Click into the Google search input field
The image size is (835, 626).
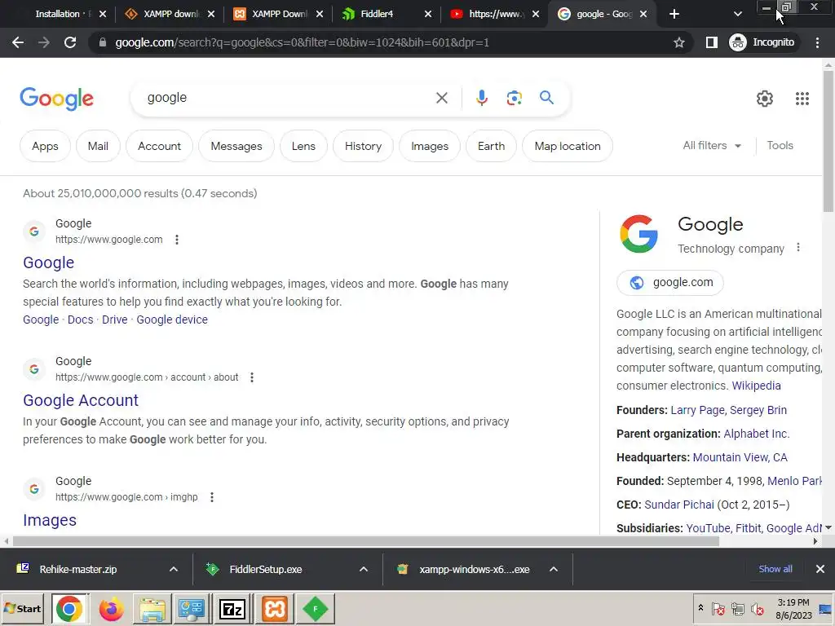pos(288,98)
